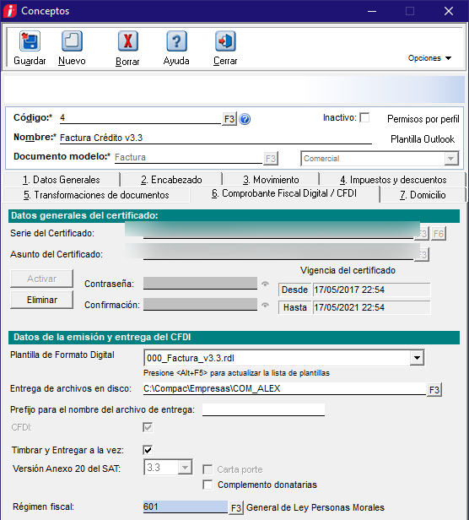Click into the Código input field

(x=140, y=118)
